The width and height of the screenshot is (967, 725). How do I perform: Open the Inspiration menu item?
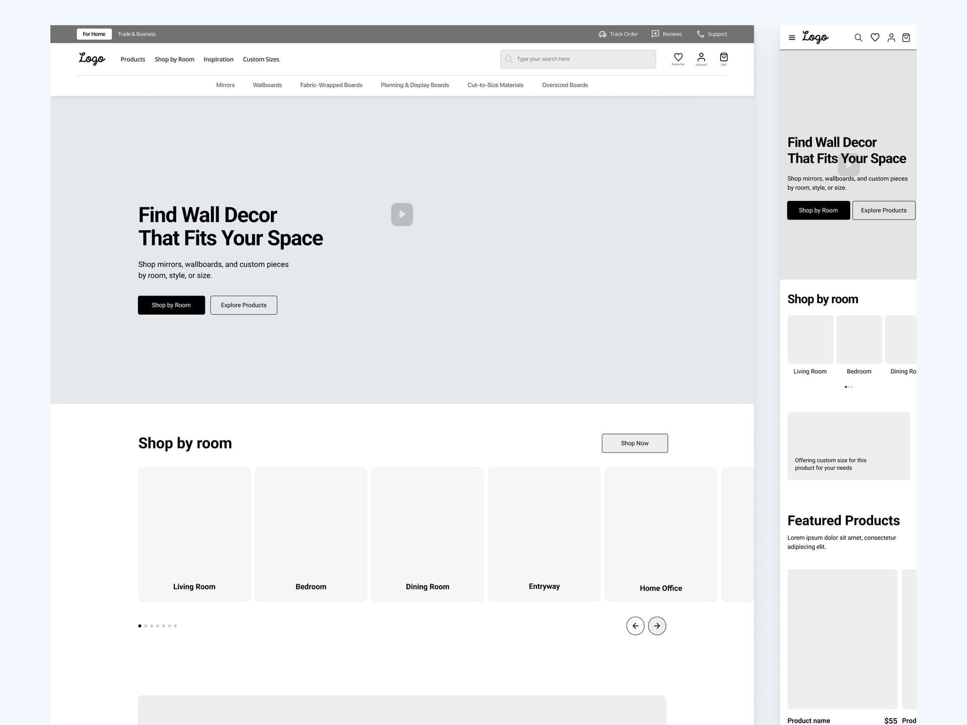click(219, 59)
